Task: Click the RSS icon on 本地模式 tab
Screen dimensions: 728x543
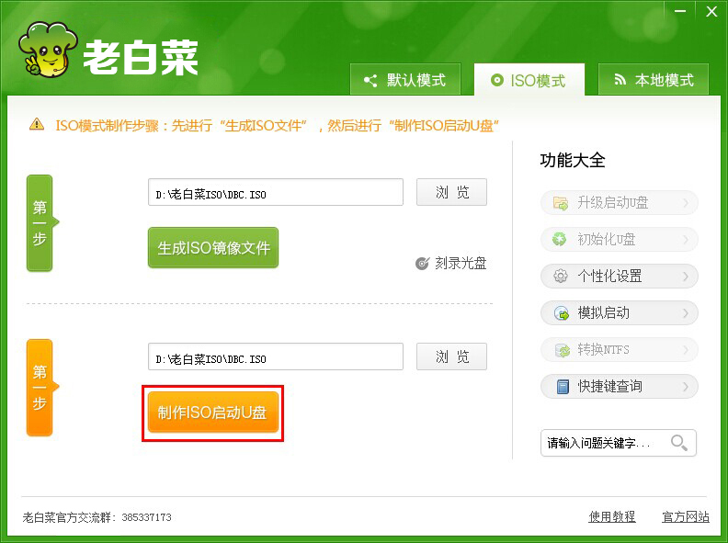Action: pos(620,80)
